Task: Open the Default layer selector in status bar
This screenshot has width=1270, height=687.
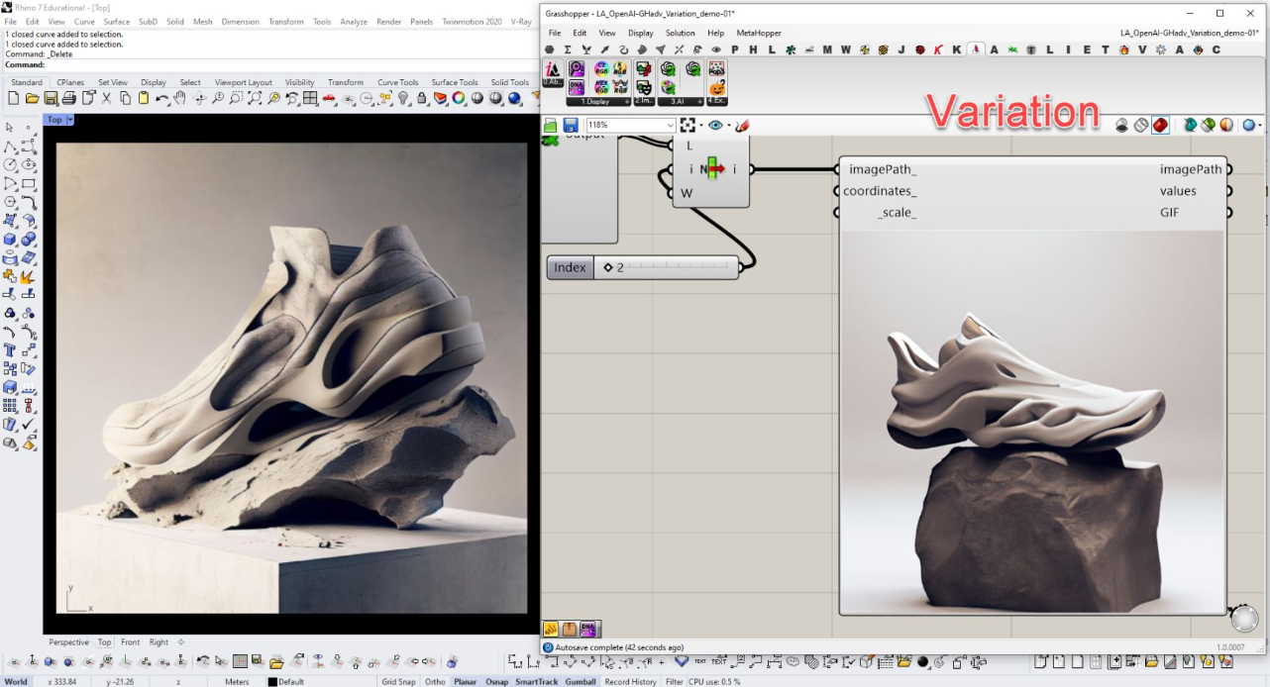Action: click(291, 682)
